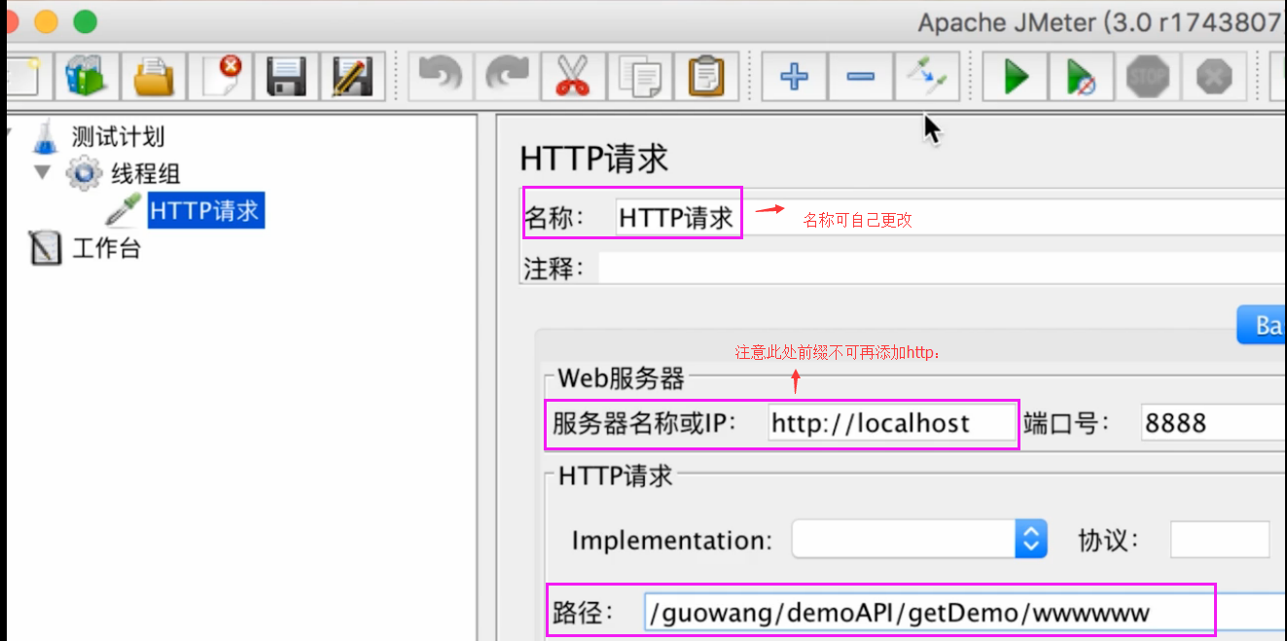Open the Templates toolbar icon

pos(89,75)
